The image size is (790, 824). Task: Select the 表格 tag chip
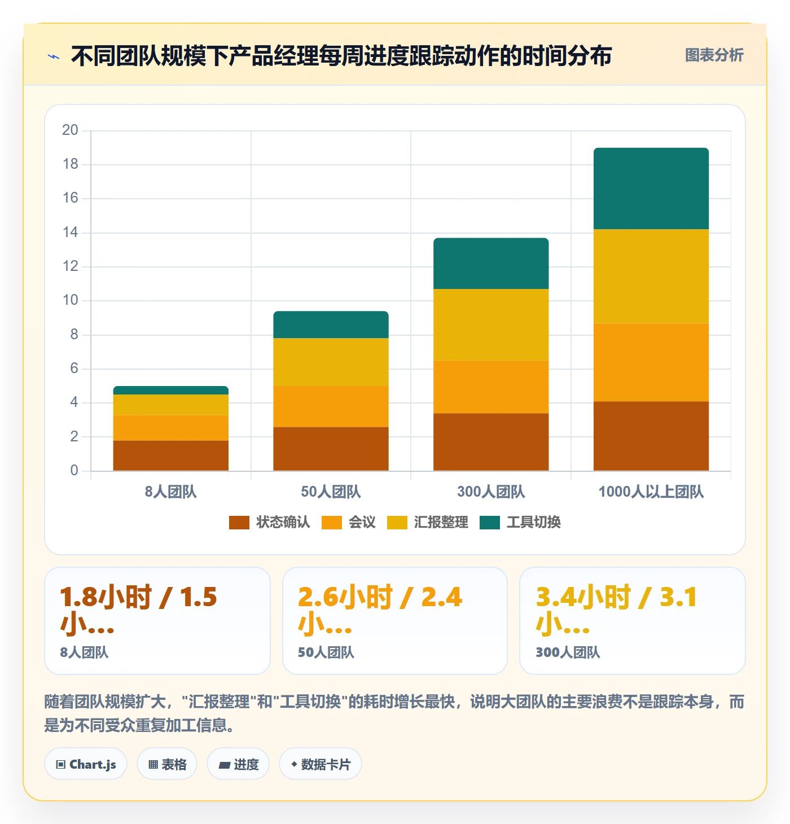coord(167,764)
